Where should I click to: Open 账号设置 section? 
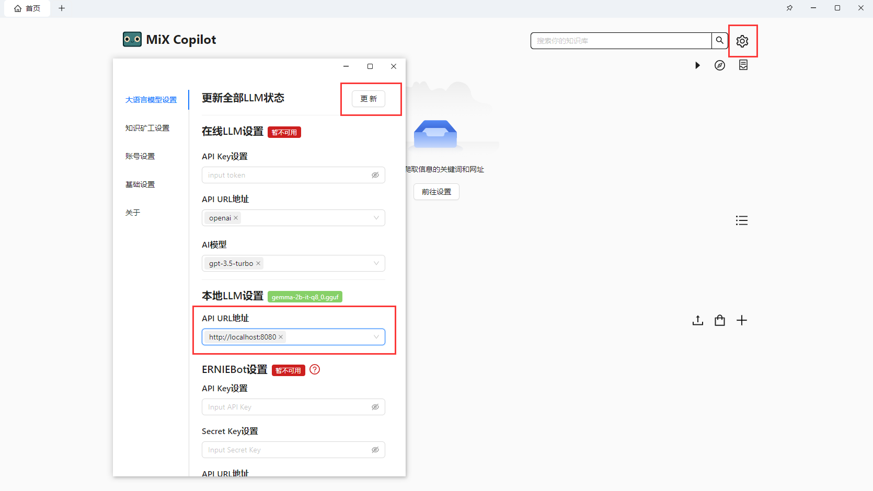coord(140,156)
